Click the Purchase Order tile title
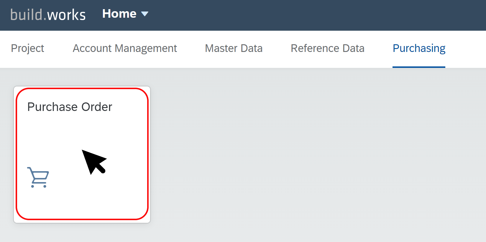 point(70,107)
